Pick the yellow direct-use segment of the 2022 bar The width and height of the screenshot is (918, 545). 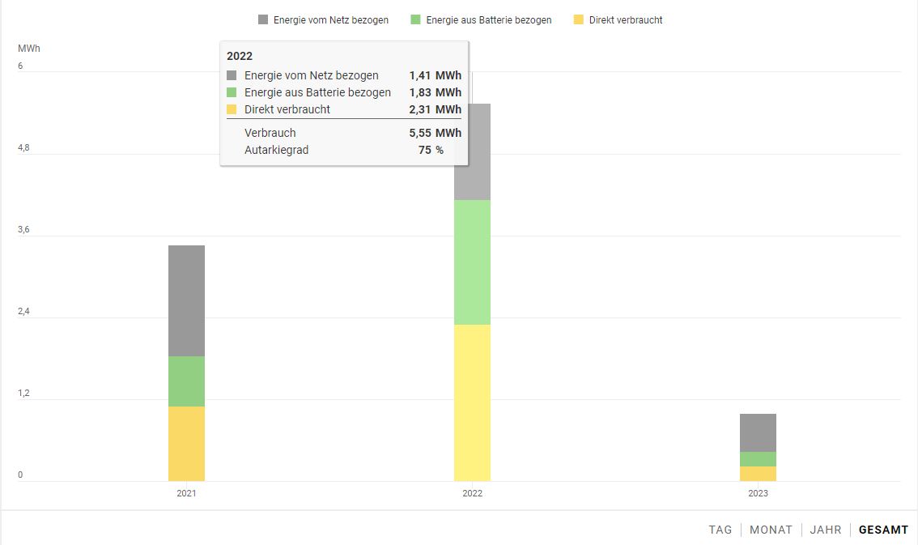[472, 402]
